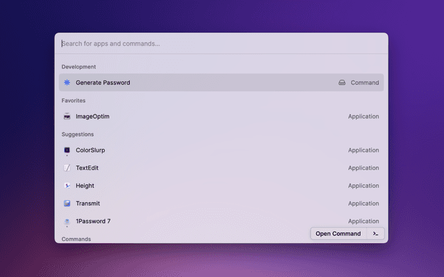Select the Generate Password command text
Image resolution: width=444 pixels, height=277 pixels.
(x=103, y=82)
